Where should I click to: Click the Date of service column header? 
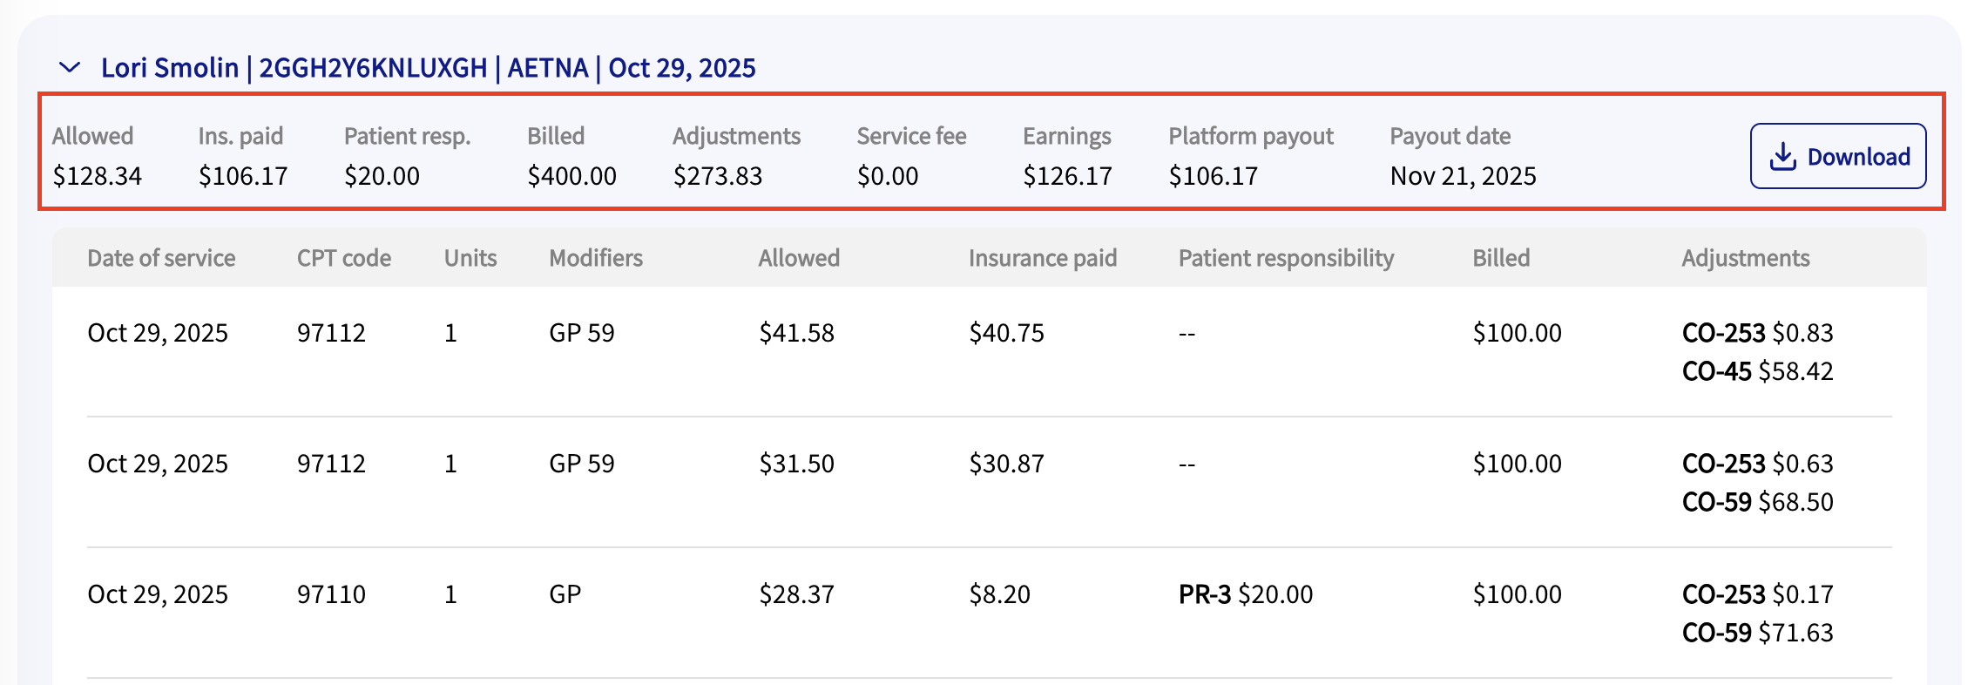tap(161, 258)
